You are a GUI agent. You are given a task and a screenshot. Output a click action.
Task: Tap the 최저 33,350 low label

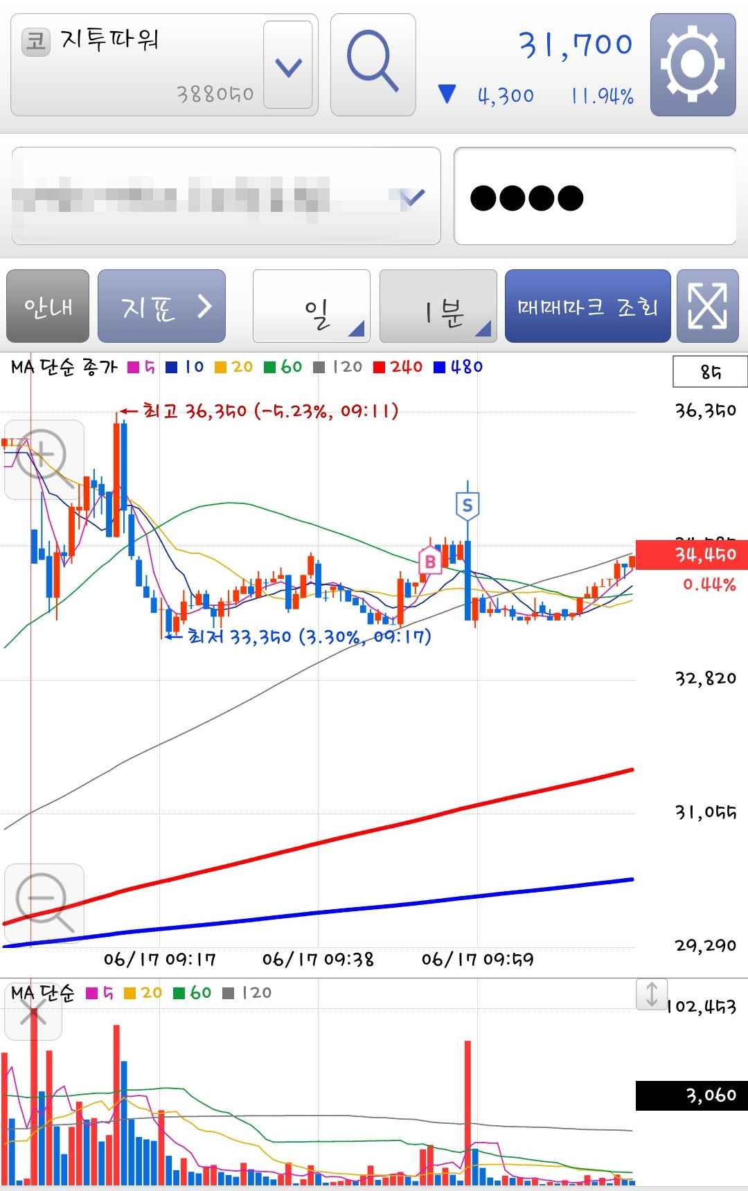click(x=309, y=636)
